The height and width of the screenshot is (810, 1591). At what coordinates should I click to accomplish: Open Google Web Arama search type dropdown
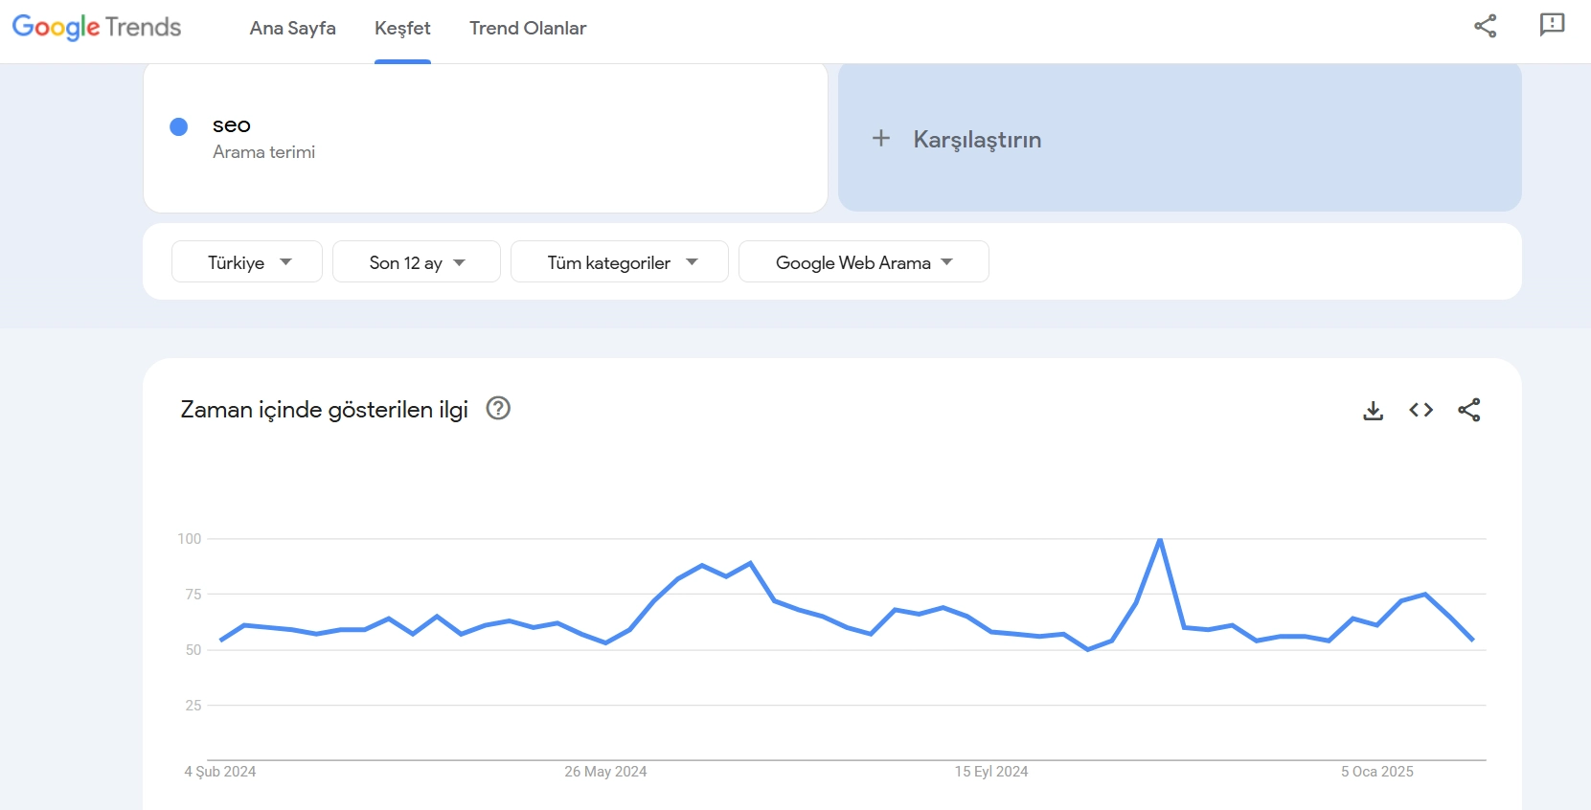pos(864,261)
